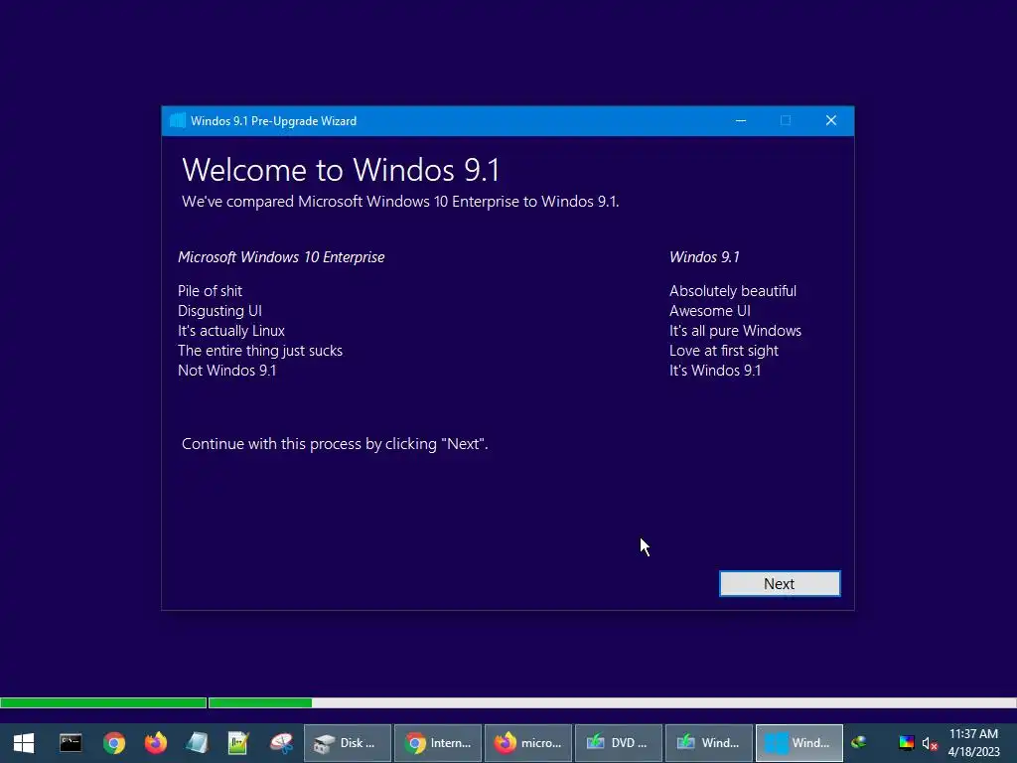Click the colorful display tray icon
This screenshot has width=1017, height=763.
[x=906, y=742]
